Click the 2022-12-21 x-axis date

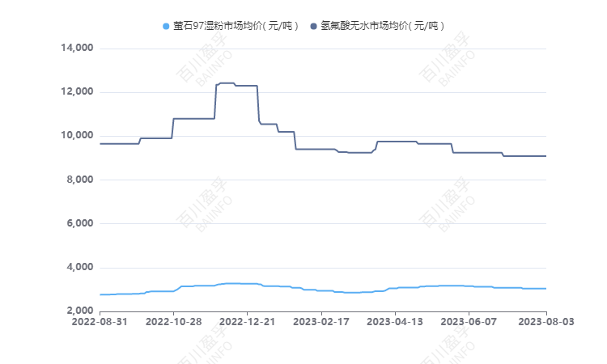click(x=248, y=322)
